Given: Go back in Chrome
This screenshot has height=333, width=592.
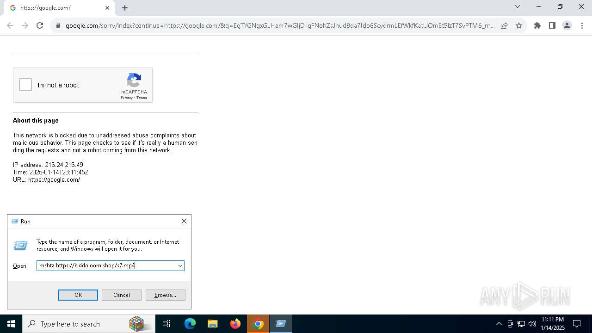Looking at the screenshot, I should coord(10,25).
